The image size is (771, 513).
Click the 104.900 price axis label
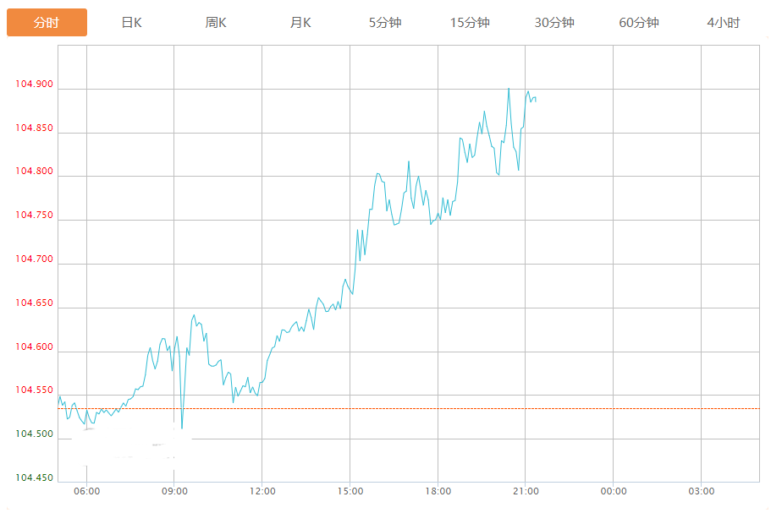34,85
